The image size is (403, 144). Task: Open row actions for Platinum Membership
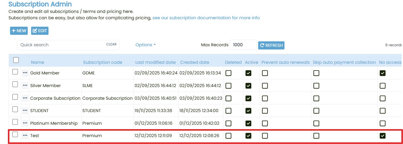25,123
